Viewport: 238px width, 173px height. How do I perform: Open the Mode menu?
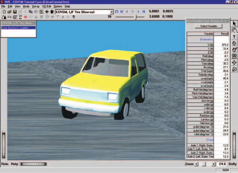pyautogui.click(x=26, y=7)
